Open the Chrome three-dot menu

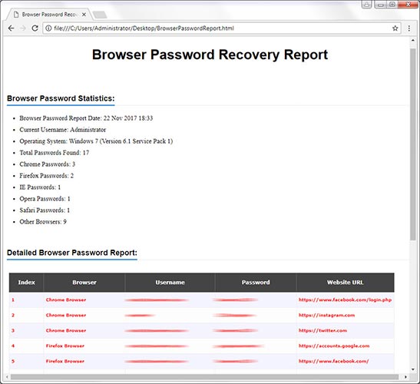click(409, 28)
